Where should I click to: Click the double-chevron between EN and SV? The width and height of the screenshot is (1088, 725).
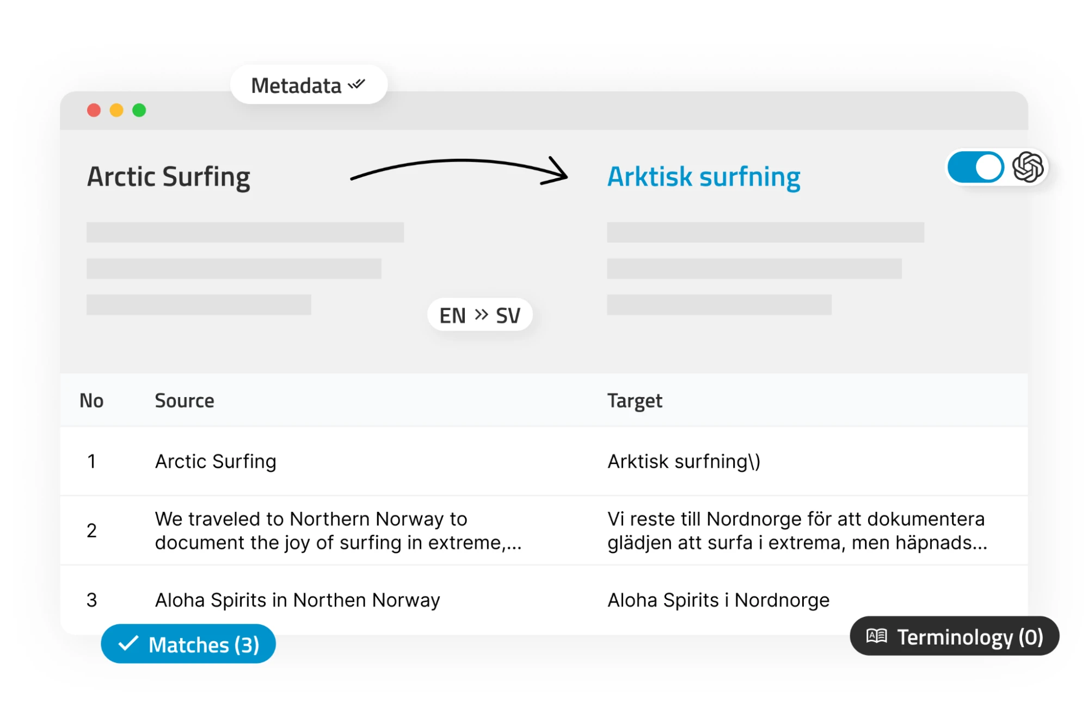(x=481, y=315)
